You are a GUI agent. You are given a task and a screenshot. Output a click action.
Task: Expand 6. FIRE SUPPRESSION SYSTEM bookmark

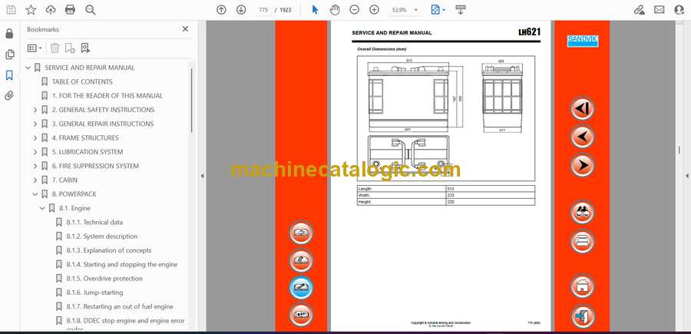point(35,166)
